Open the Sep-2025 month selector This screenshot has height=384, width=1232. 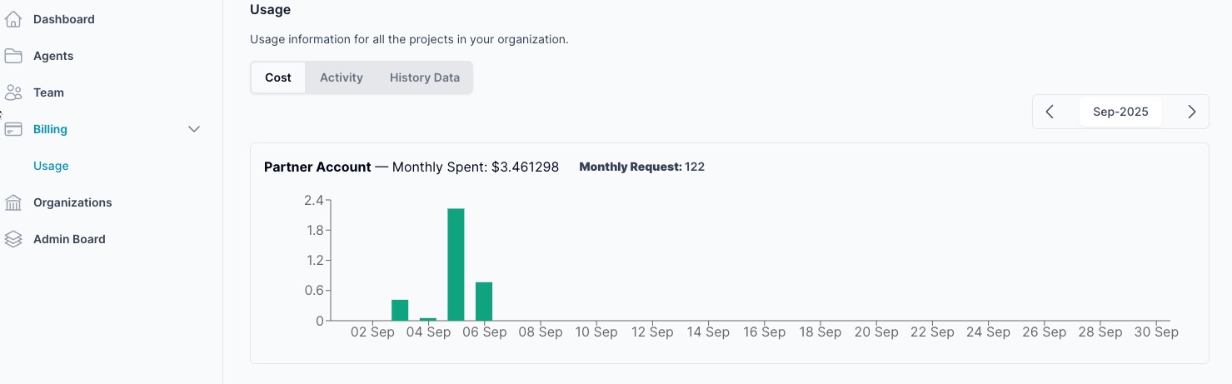click(x=1120, y=112)
